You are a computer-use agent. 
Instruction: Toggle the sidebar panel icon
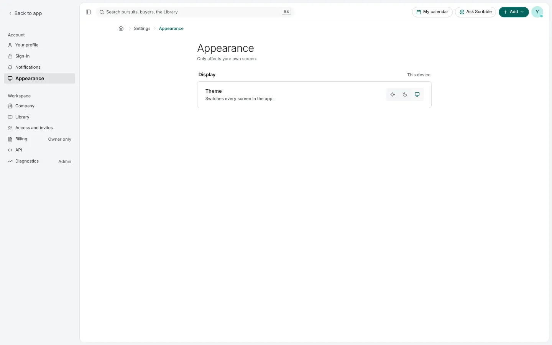click(88, 12)
